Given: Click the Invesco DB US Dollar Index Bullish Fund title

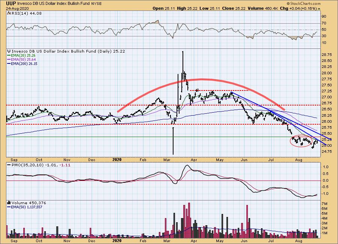Looking at the screenshot, I should [53, 3].
